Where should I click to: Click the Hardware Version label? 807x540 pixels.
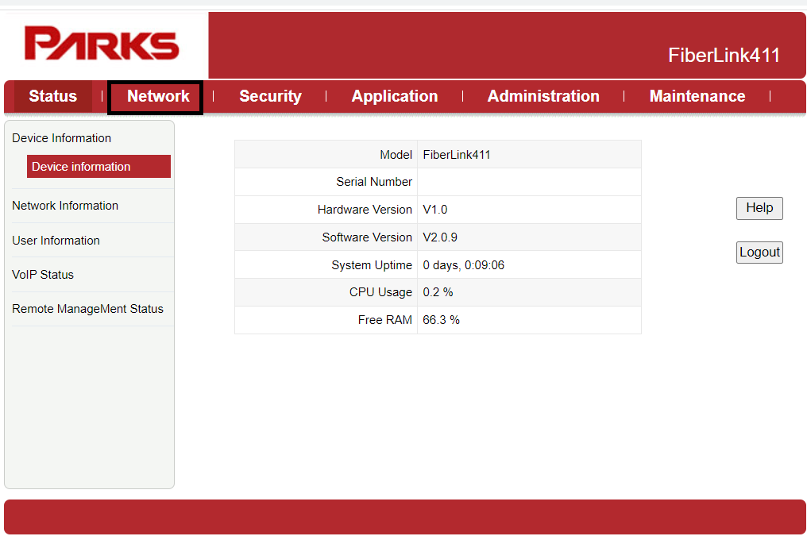pyautogui.click(x=365, y=210)
